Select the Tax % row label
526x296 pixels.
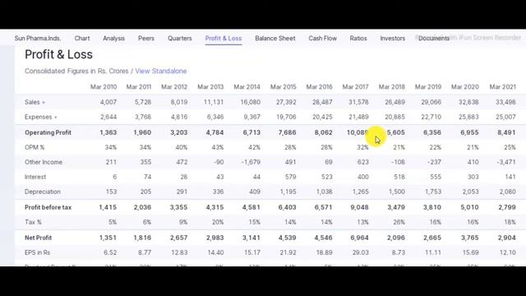click(33, 222)
